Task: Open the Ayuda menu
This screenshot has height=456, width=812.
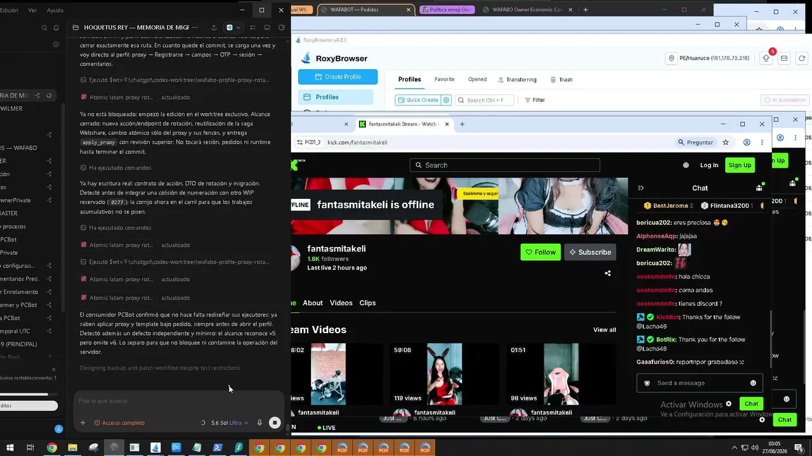Action: tap(55, 10)
